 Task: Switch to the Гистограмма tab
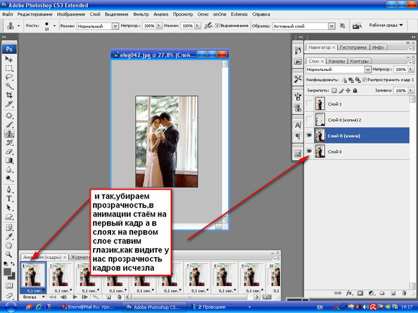tap(353, 47)
